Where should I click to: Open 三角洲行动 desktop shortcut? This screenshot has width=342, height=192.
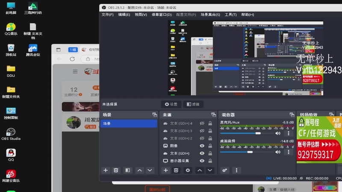(x=33, y=8)
